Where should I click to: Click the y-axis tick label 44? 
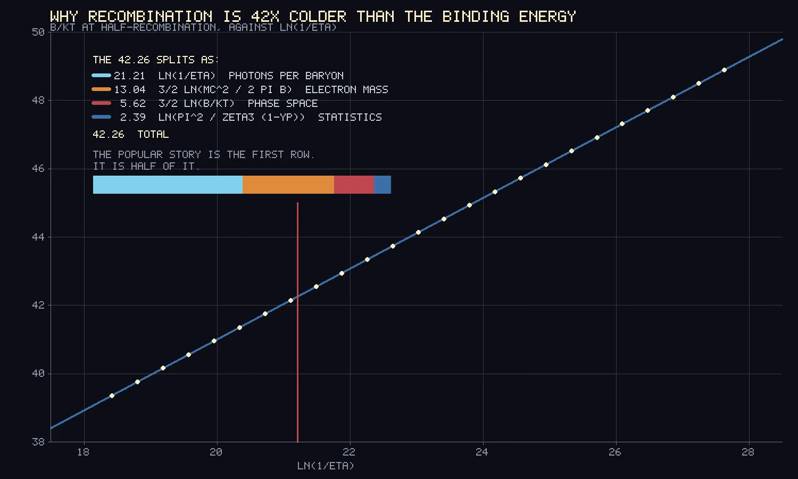38,237
